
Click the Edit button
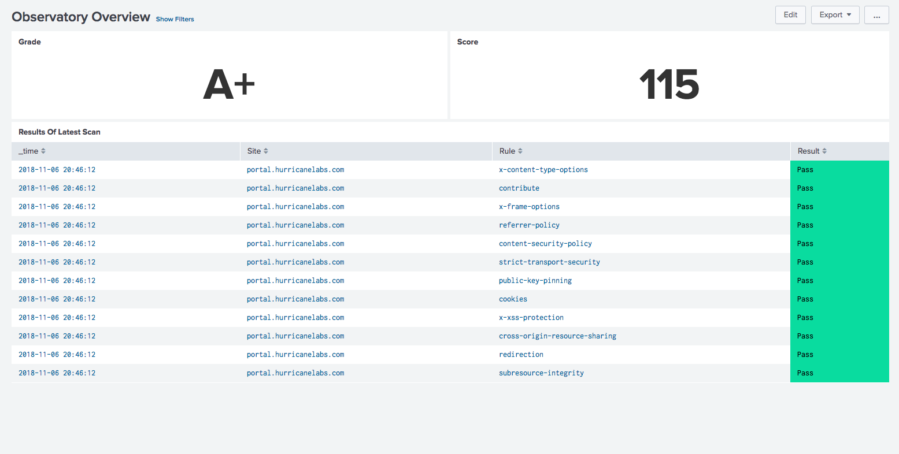[790, 14]
